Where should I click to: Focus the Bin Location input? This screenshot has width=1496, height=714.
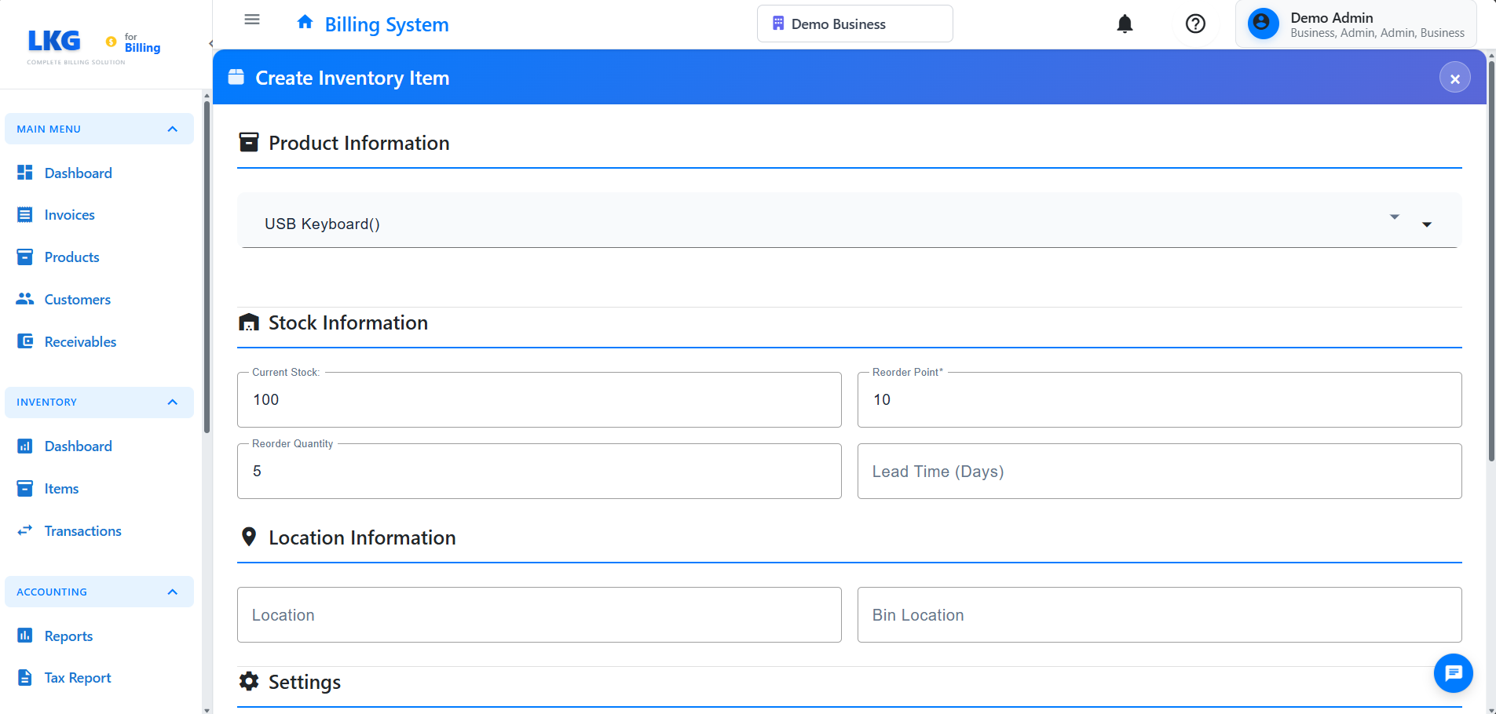1159,615
